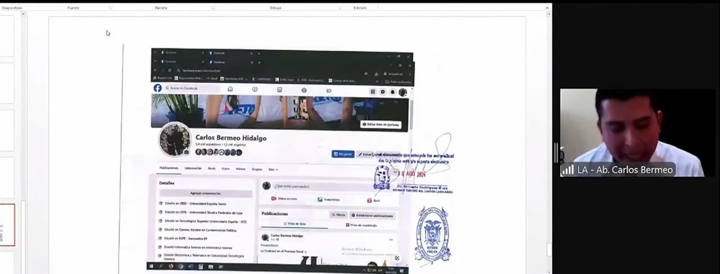Open the Facebook video nav icon
This screenshot has width=720, height=274.
pos(255,90)
